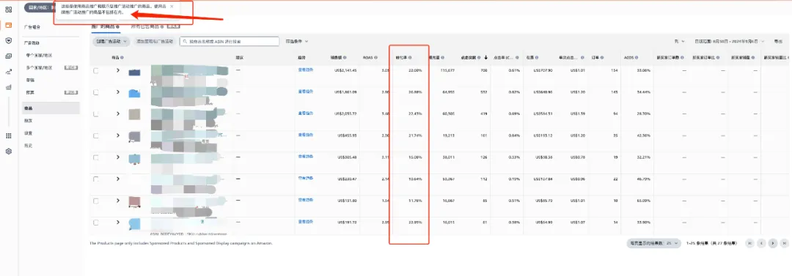Open the 创建广告活动 dropdown
Viewport: 792px width, 276px height.
[111, 42]
